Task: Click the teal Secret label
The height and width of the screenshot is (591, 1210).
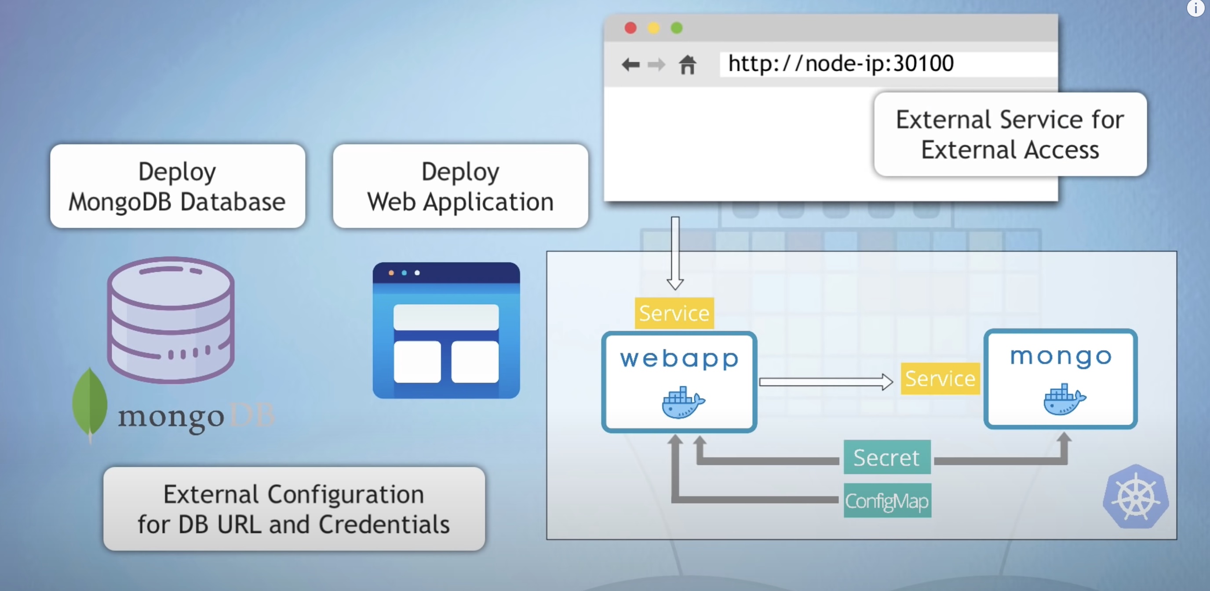Action: 887,458
